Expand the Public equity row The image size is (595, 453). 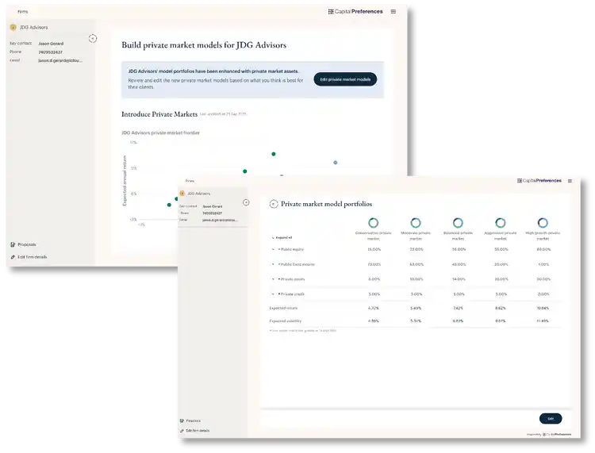(x=273, y=249)
